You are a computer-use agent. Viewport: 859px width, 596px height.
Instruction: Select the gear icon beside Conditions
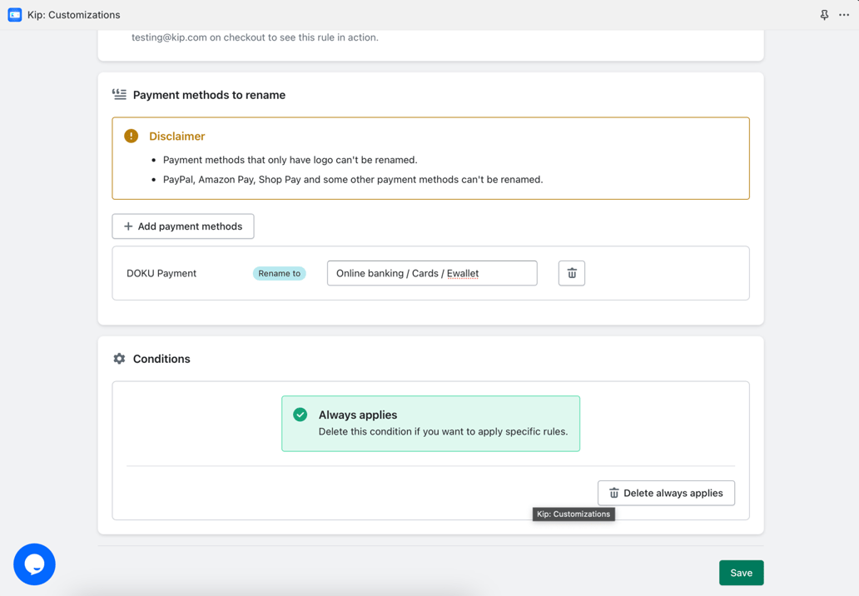pos(119,358)
